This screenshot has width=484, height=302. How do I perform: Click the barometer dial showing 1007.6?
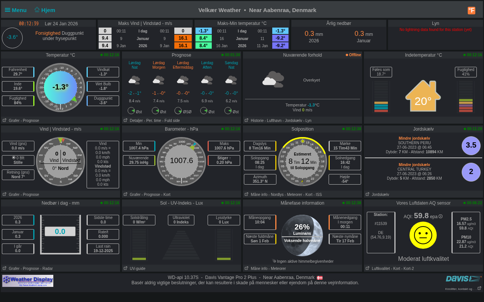pos(181,161)
